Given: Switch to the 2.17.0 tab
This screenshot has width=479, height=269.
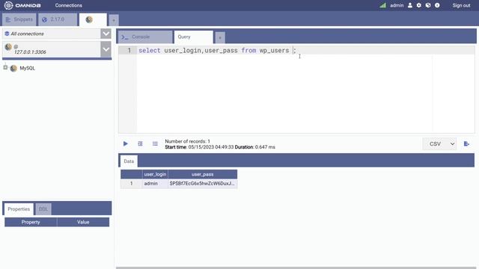Looking at the screenshot, I should tap(58, 19).
